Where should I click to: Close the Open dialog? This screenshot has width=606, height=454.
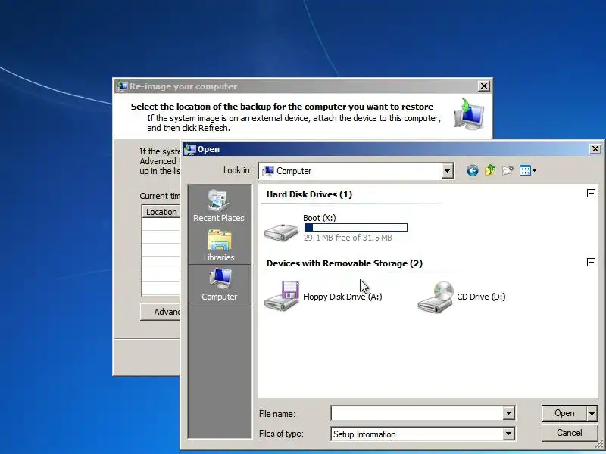pyautogui.click(x=595, y=148)
